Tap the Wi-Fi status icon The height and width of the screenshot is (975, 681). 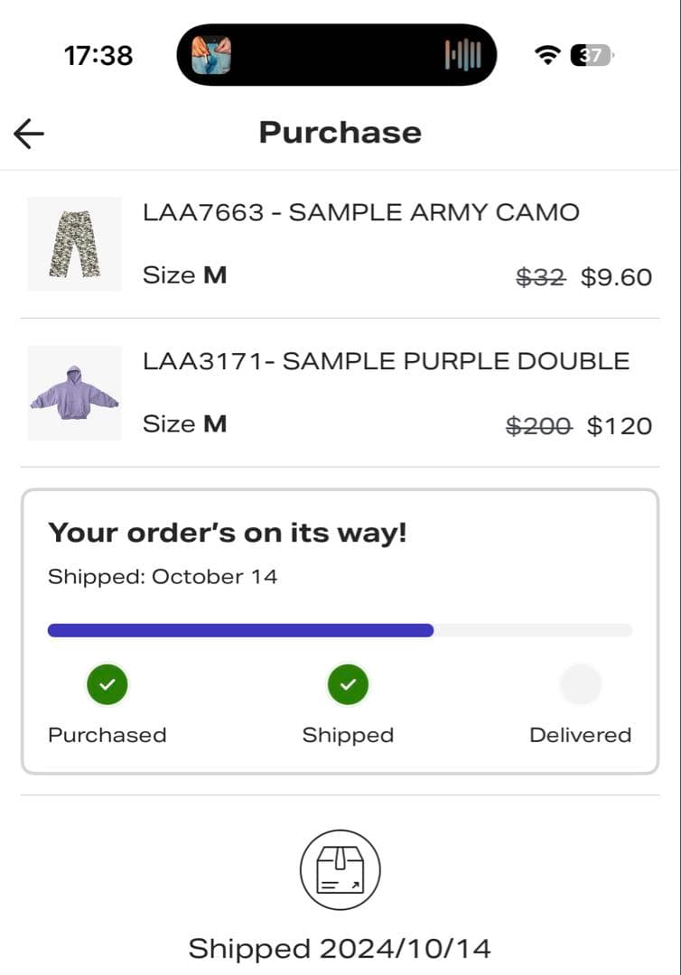pyautogui.click(x=546, y=55)
